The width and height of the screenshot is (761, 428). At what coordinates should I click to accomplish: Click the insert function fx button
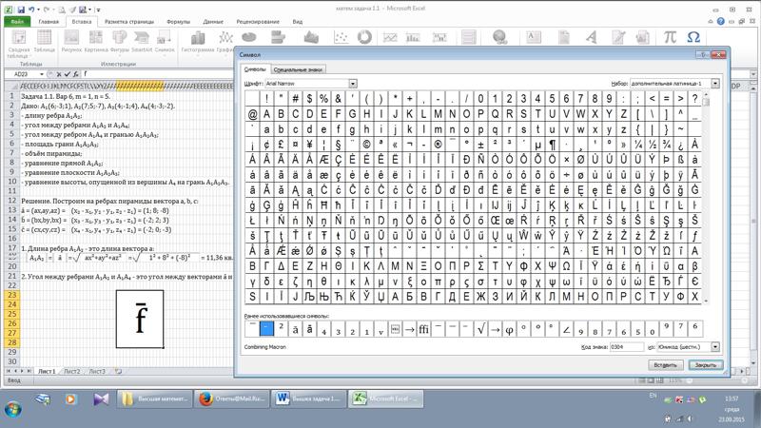pos(76,74)
